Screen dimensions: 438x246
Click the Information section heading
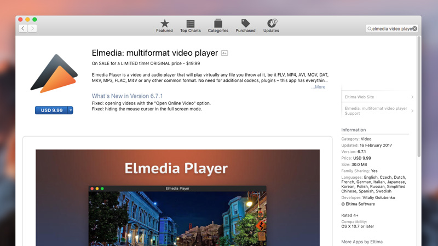[x=353, y=130]
